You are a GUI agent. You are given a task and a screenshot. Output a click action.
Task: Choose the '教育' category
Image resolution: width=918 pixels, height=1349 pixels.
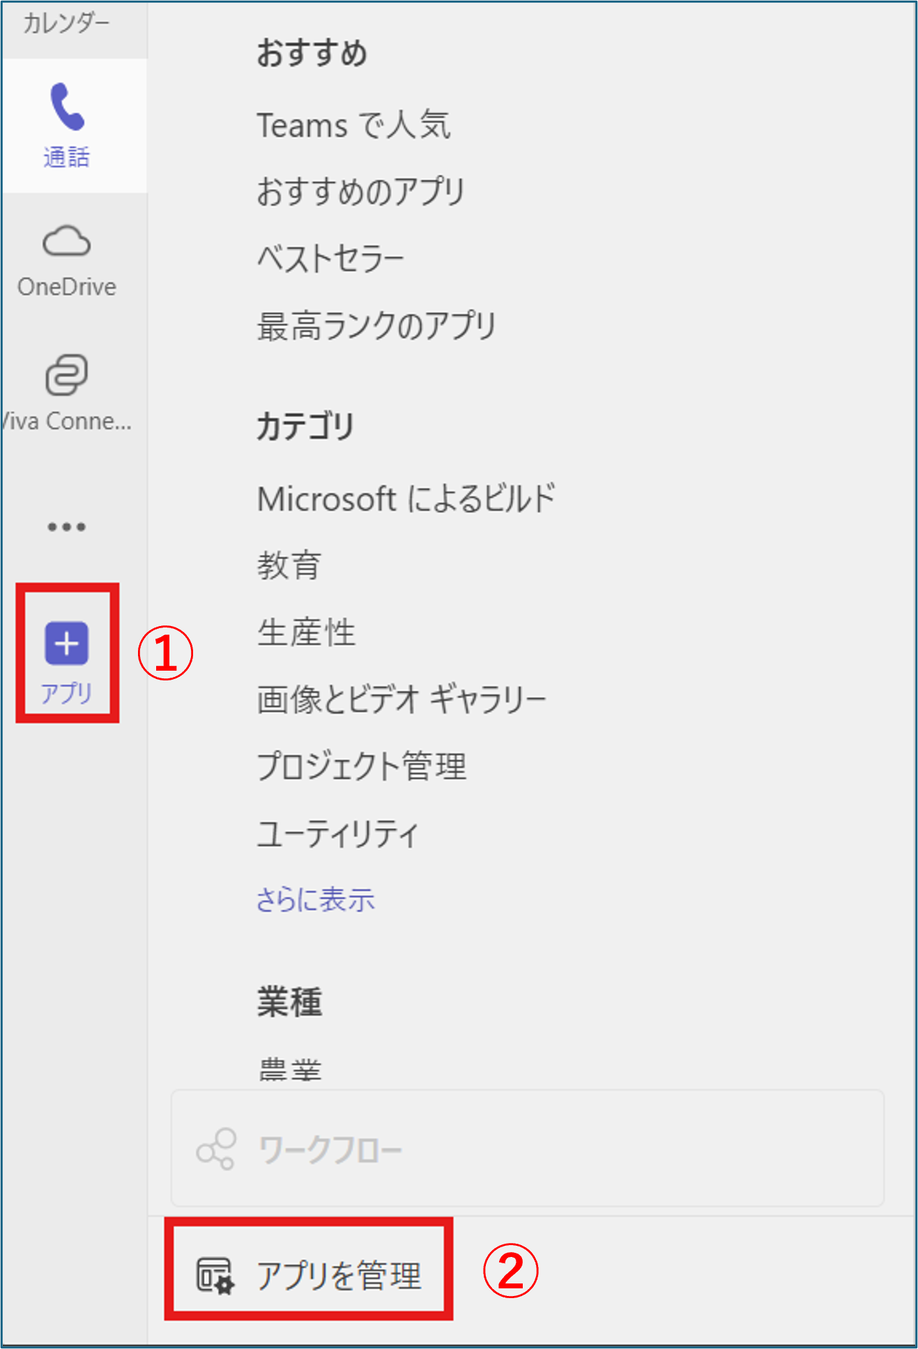click(289, 565)
